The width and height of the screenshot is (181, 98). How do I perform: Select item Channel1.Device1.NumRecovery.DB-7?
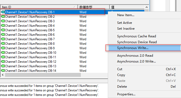point(30,39)
